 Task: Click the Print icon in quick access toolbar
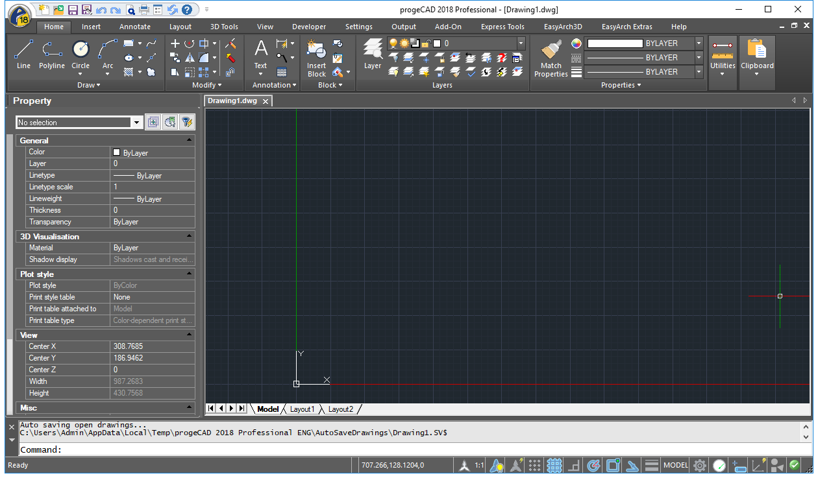(x=144, y=9)
